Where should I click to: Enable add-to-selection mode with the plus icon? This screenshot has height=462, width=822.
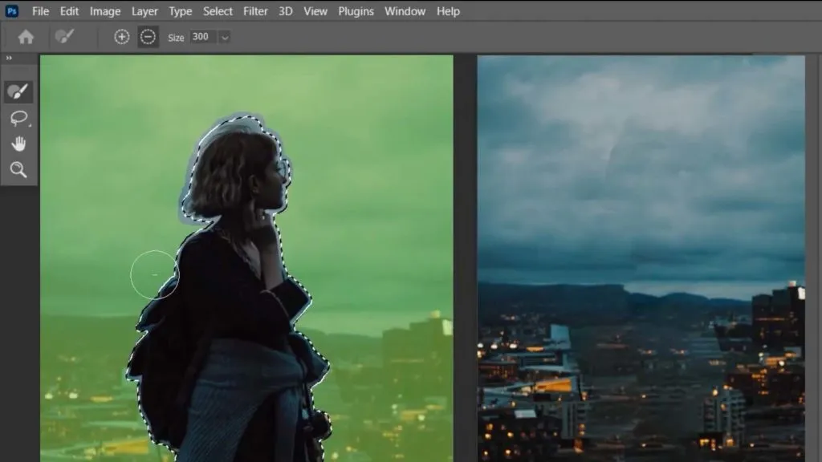121,36
